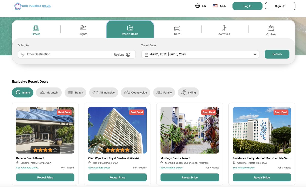Click the pin icon beside Mermaid Beach

click(162, 163)
